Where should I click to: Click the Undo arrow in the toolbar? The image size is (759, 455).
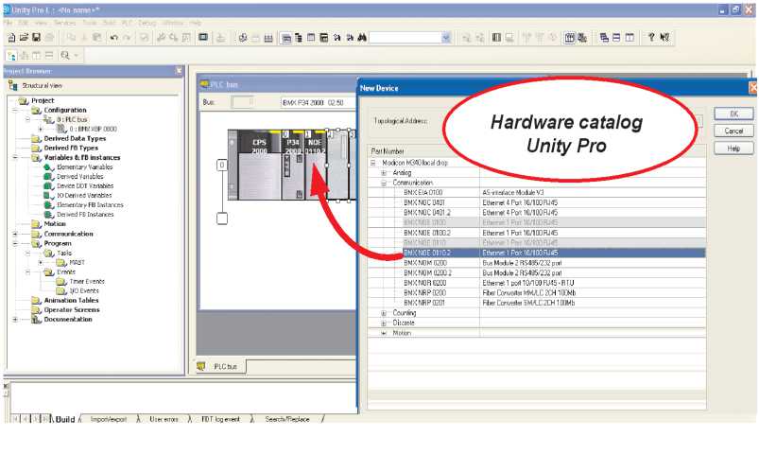[x=112, y=38]
